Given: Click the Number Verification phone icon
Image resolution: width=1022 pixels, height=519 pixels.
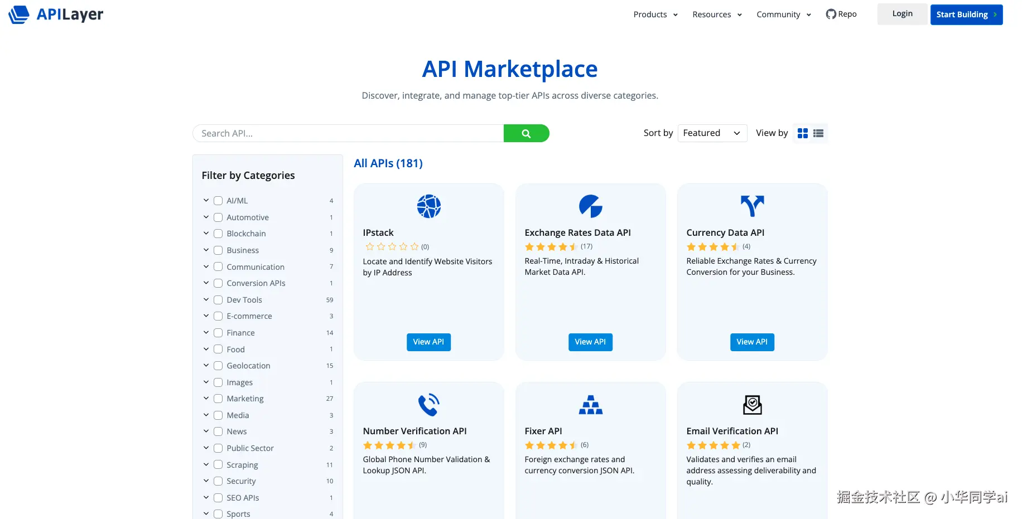Looking at the screenshot, I should tap(429, 405).
